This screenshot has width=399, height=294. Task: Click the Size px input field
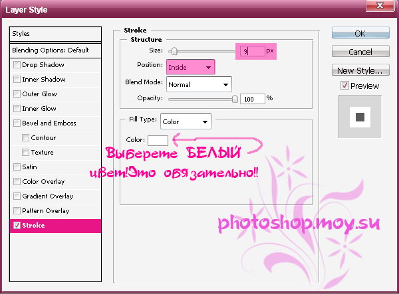click(x=253, y=51)
